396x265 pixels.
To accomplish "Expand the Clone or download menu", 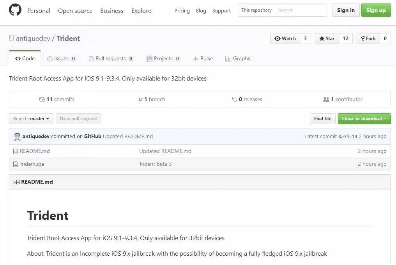I will pyautogui.click(x=364, y=119).
